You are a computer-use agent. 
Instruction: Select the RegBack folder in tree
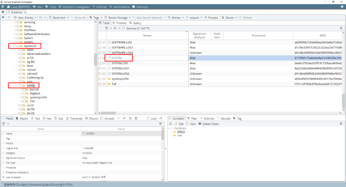click(35, 93)
